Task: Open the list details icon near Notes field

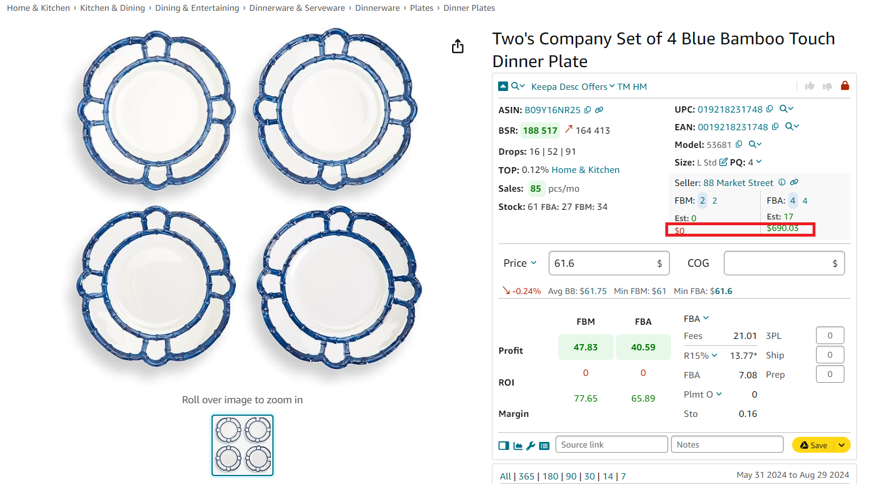Action: point(544,445)
